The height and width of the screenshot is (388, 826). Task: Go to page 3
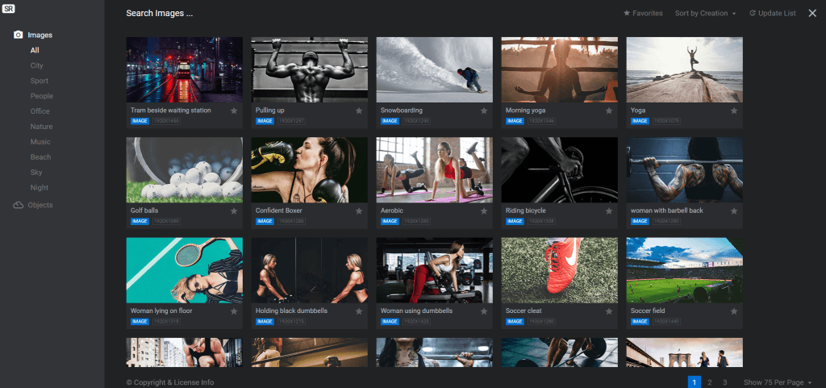click(x=725, y=382)
